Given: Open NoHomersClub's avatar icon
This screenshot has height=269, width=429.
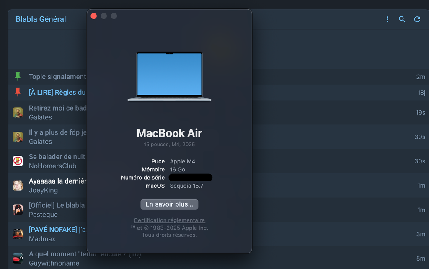Looking at the screenshot, I should click(18, 161).
